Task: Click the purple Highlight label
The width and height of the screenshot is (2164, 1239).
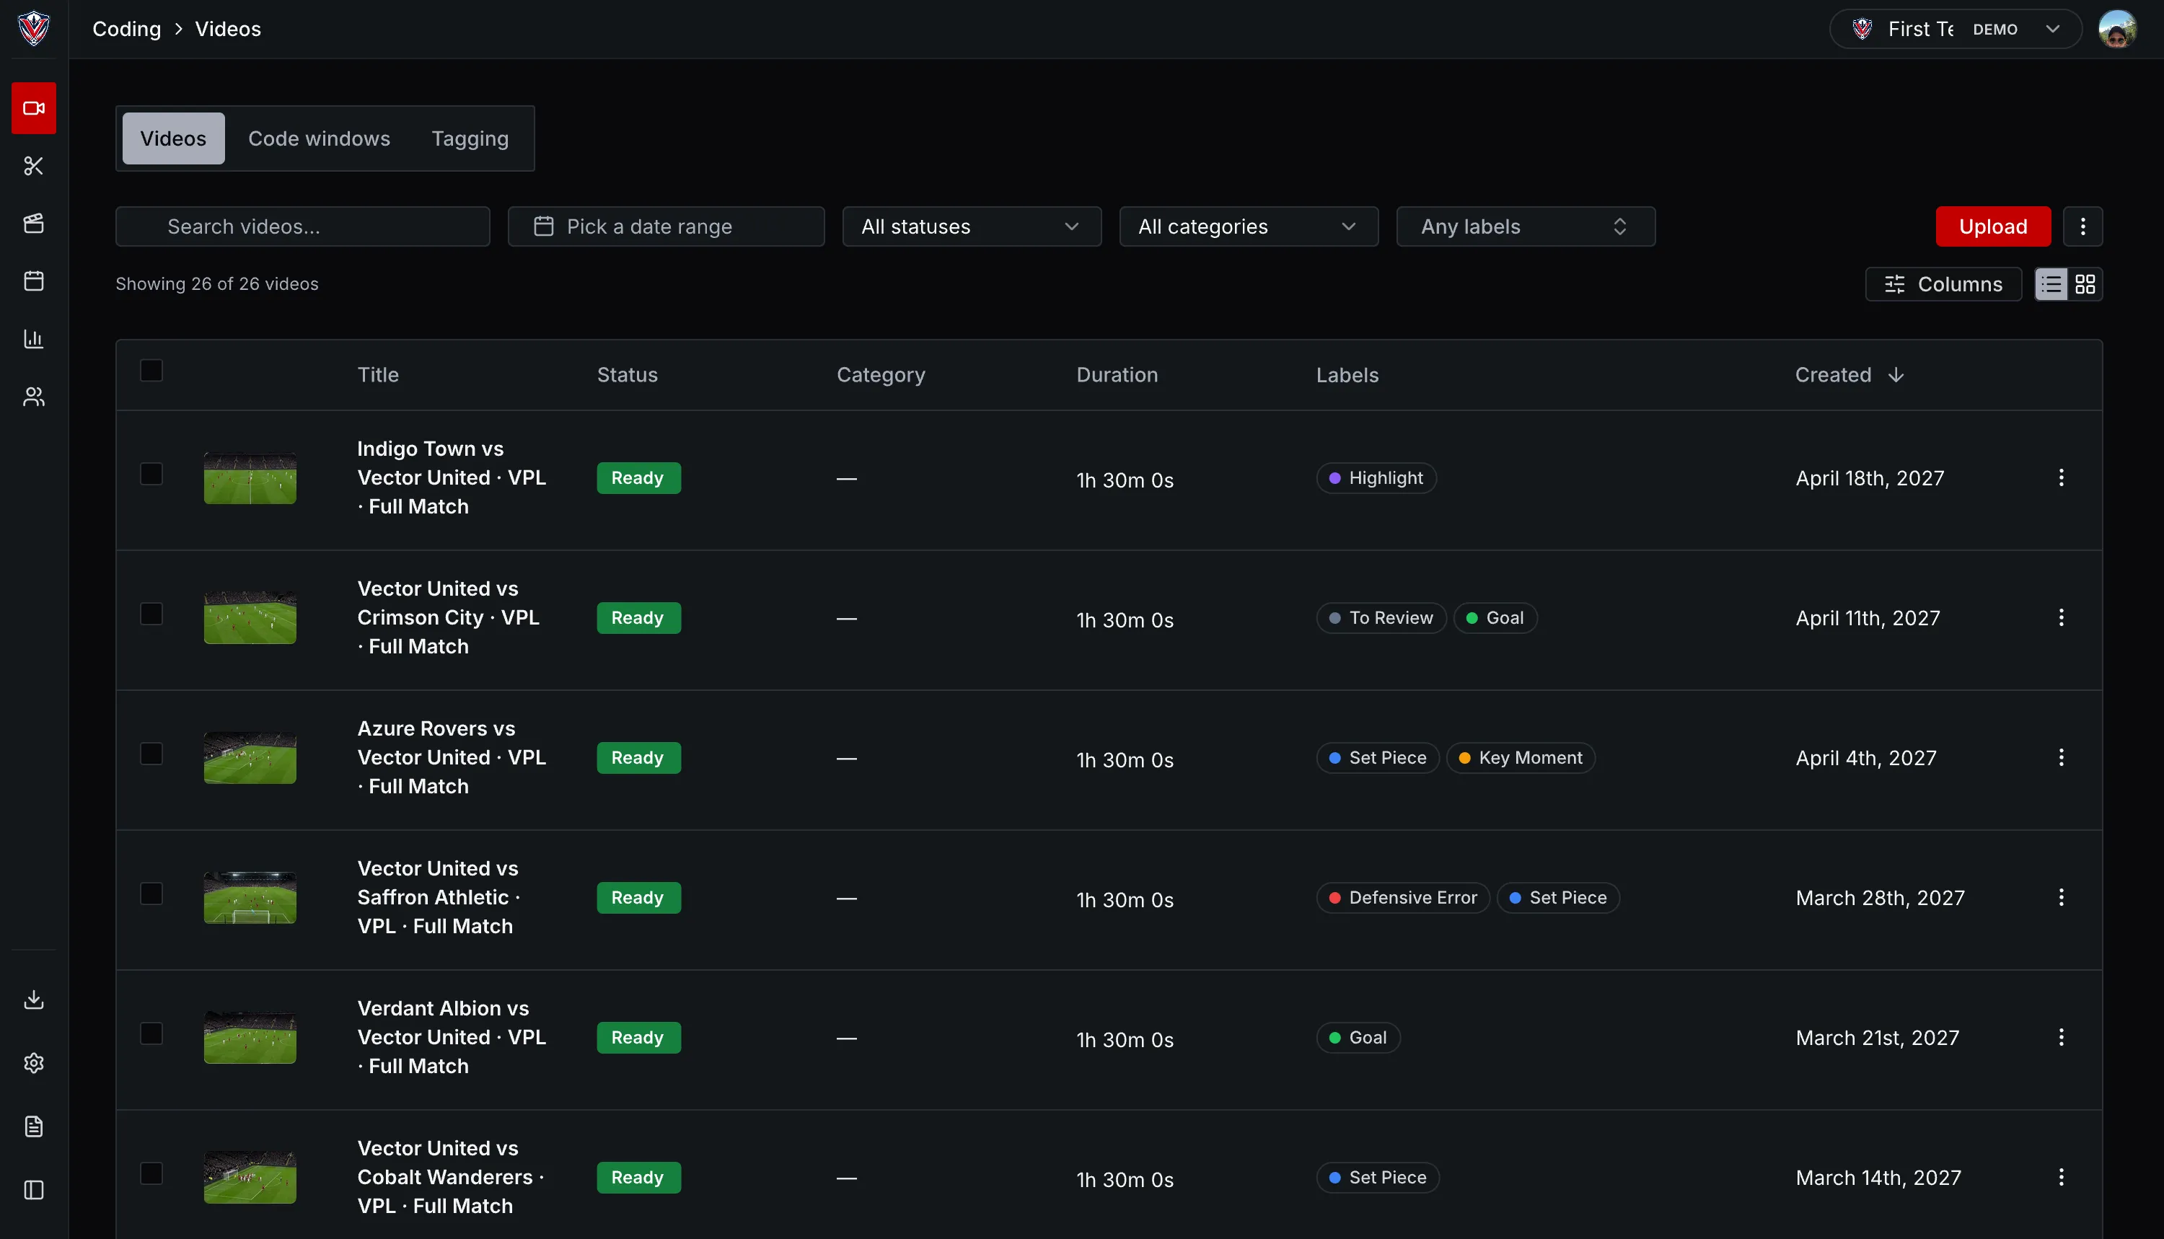Action: [x=1376, y=478]
